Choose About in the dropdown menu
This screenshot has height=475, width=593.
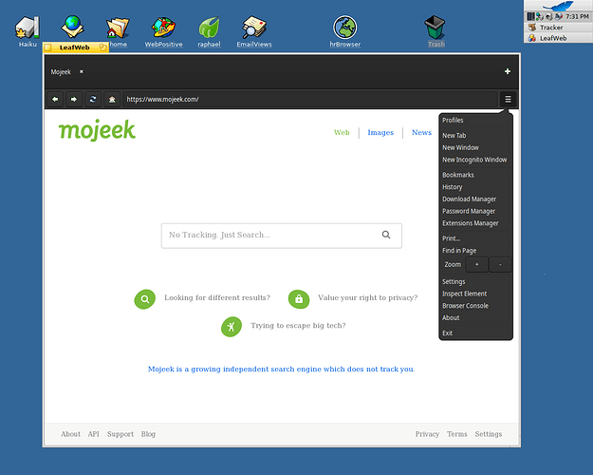[x=475, y=318]
